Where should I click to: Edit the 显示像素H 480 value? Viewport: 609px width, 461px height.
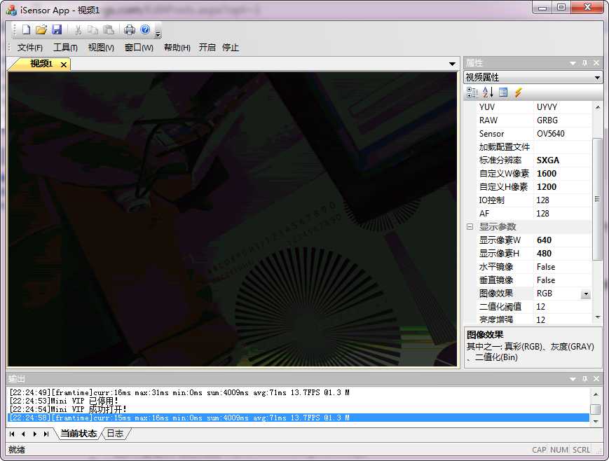coord(563,253)
